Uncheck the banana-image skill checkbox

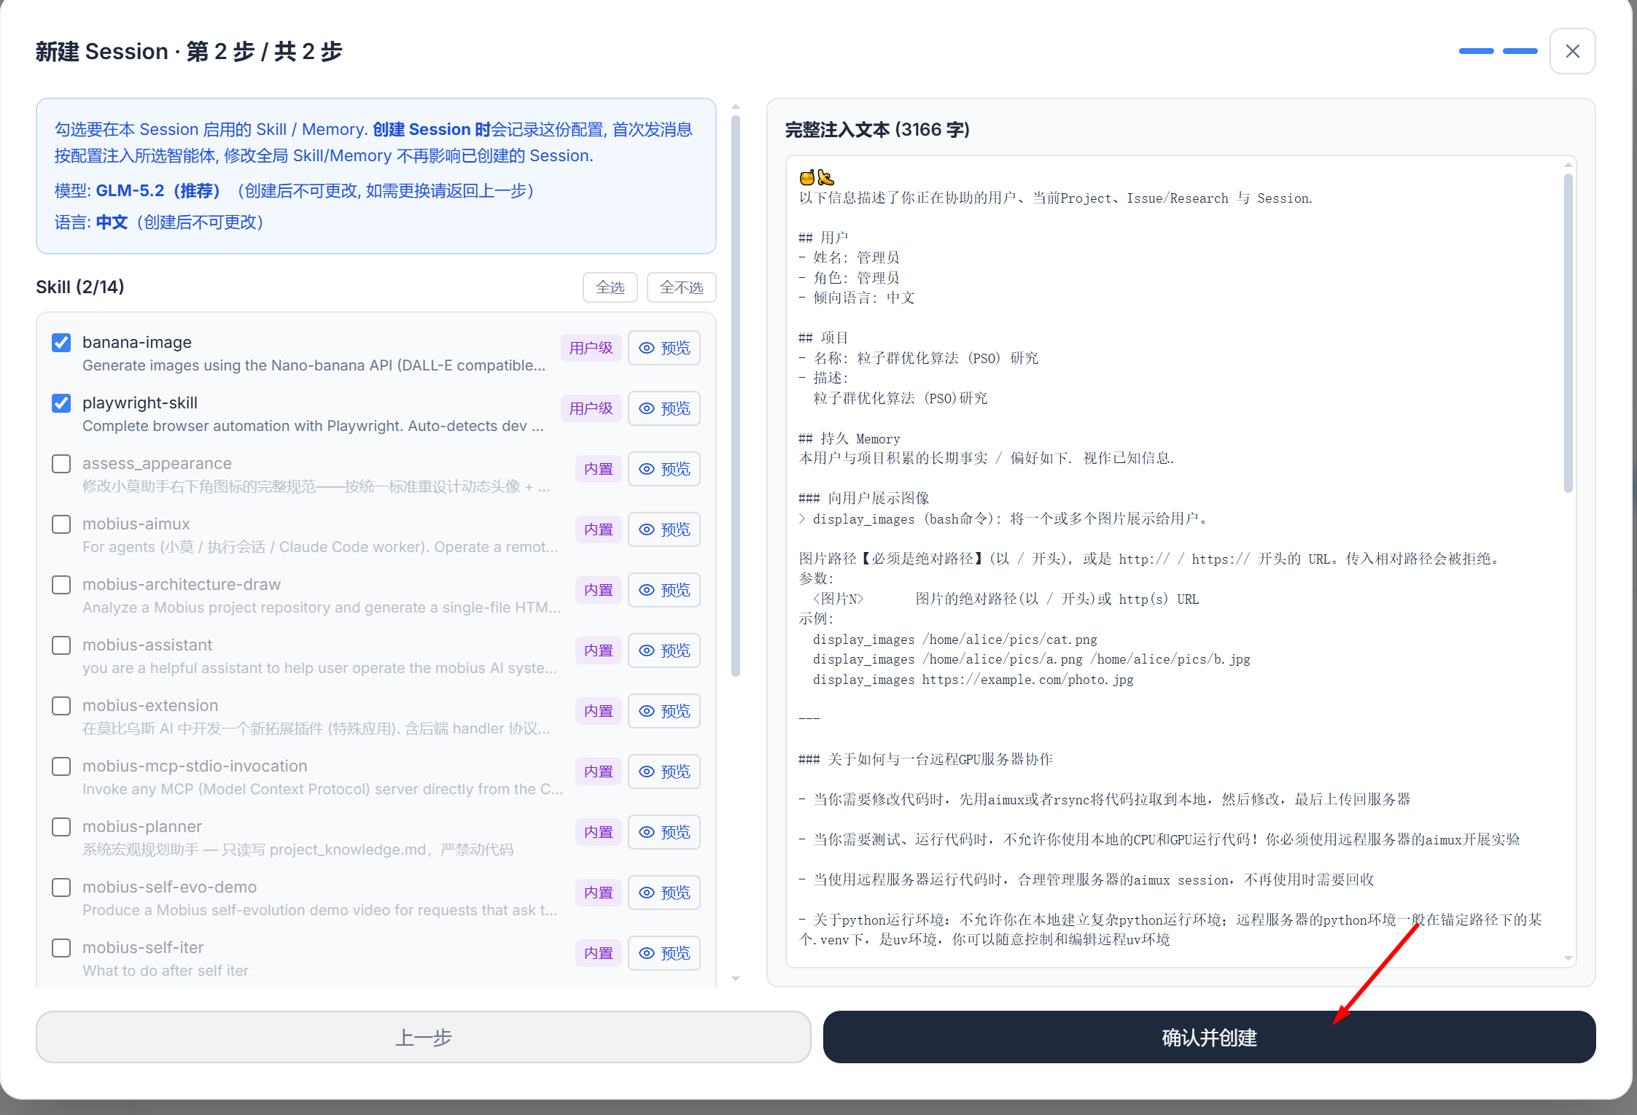(61, 343)
